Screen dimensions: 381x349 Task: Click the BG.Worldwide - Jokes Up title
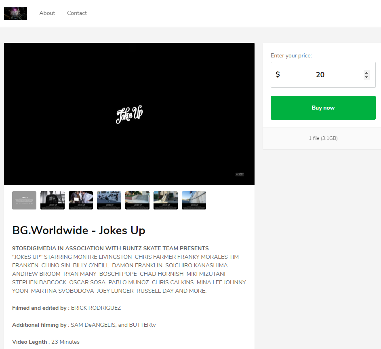tap(79, 231)
